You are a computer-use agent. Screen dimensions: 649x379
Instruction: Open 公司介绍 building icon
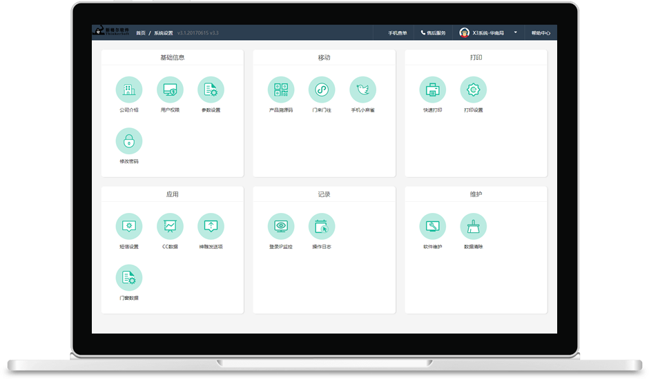pos(128,90)
